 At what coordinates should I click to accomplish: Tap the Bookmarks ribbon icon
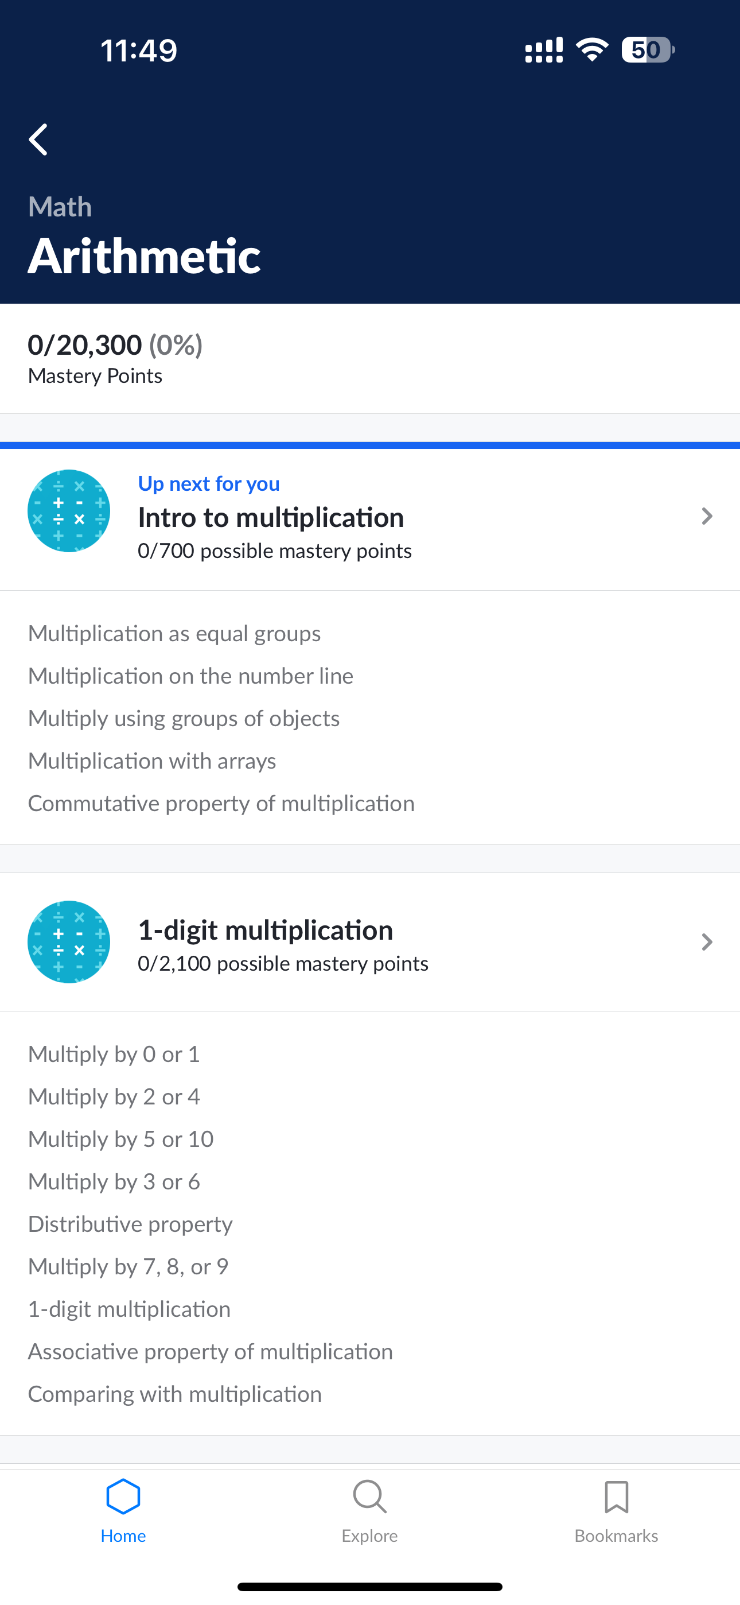[616, 1496]
